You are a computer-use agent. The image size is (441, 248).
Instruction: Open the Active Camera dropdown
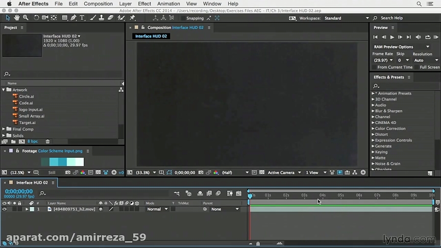[x=284, y=173]
